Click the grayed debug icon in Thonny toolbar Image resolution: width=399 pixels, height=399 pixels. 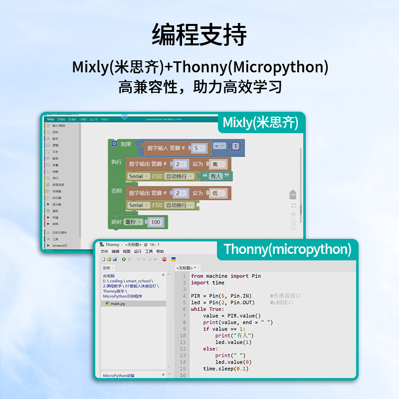pos(130,259)
